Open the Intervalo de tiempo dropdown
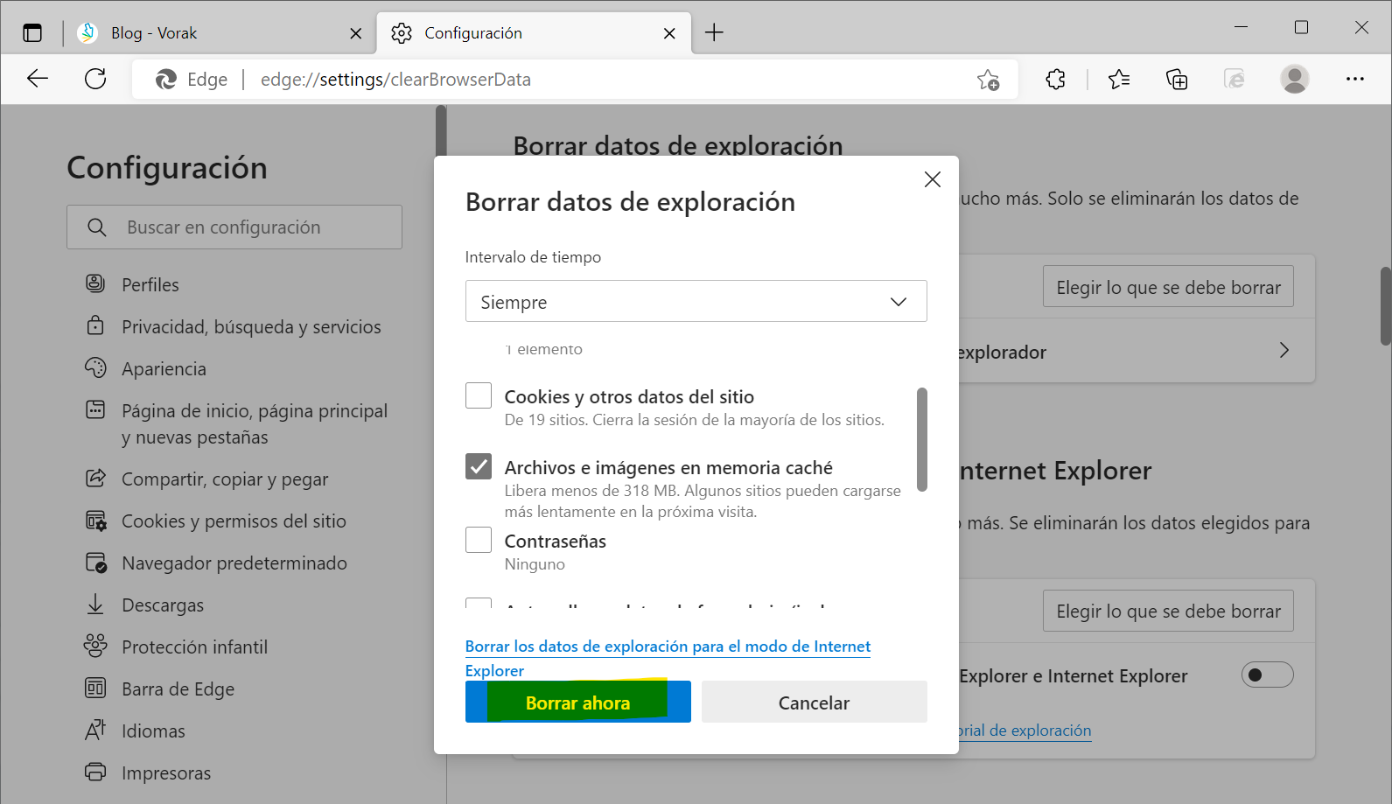This screenshot has width=1392, height=804. pyautogui.click(x=696, y=301)
